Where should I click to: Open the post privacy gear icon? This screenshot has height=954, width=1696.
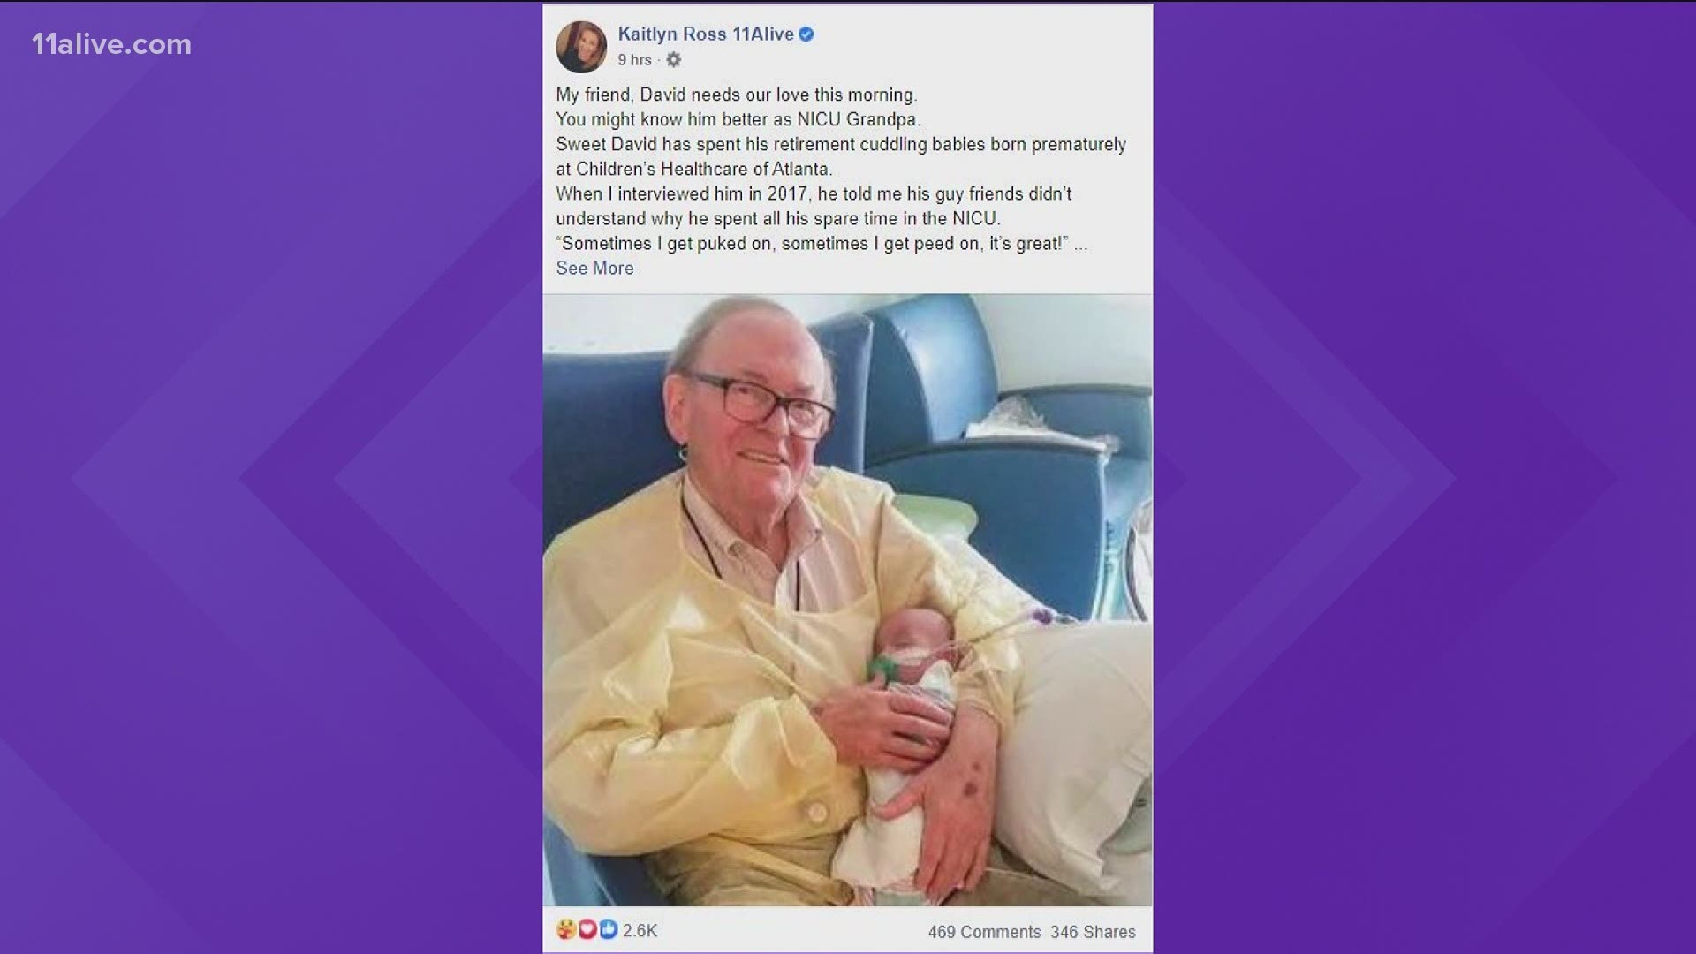tap(673, 59)
